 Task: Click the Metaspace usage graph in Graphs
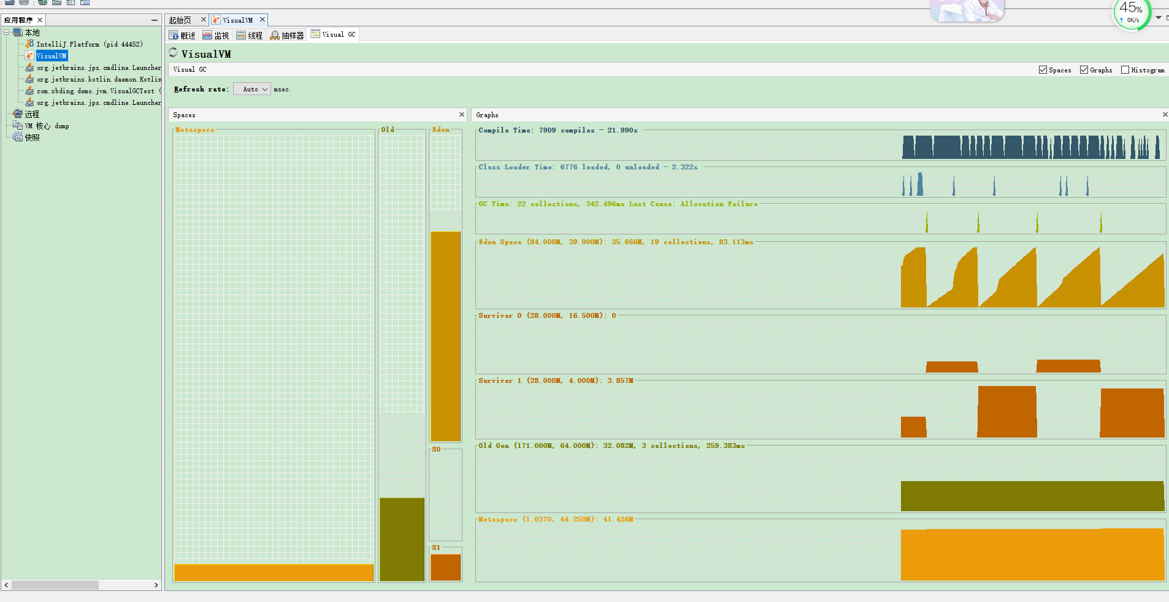1032,554
